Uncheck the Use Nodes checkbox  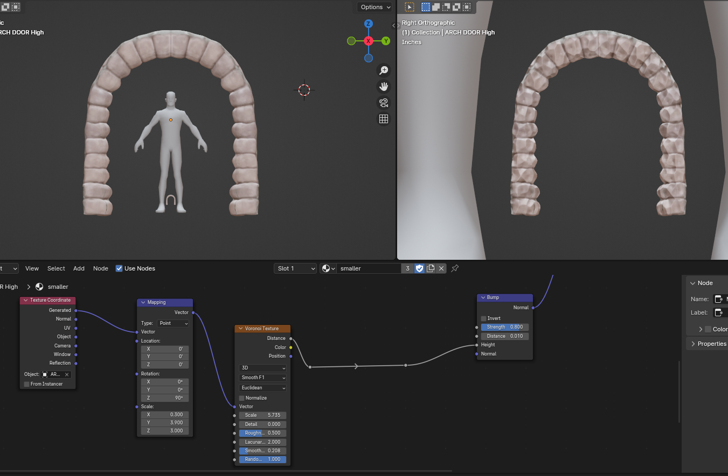coord(119,268)
